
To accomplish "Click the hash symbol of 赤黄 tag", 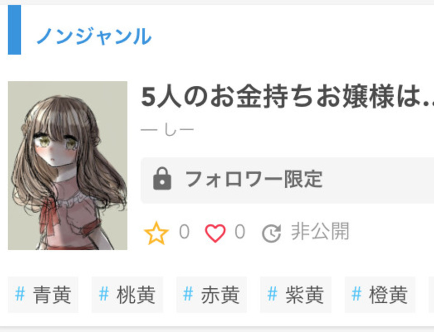I will [x=188, y=294].
